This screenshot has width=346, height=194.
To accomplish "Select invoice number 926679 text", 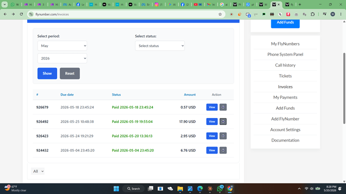I will coord(42,107).
